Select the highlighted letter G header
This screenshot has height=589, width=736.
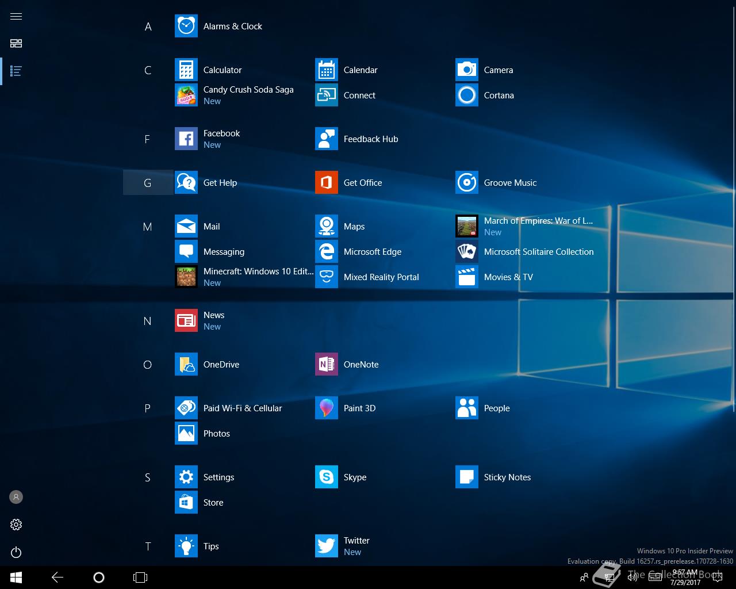[x=148, y=183]
